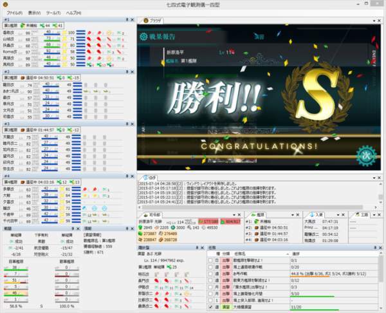386x313 pixels.
Task: Click the expedition icon in 第2艦隊 header
Action: pyautogui.click(x=23, y=78)
